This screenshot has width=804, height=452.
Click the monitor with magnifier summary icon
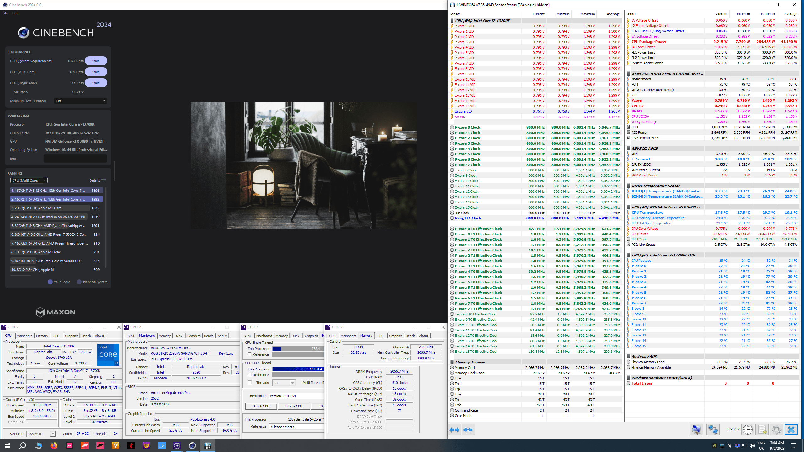[x=696, y=429]
